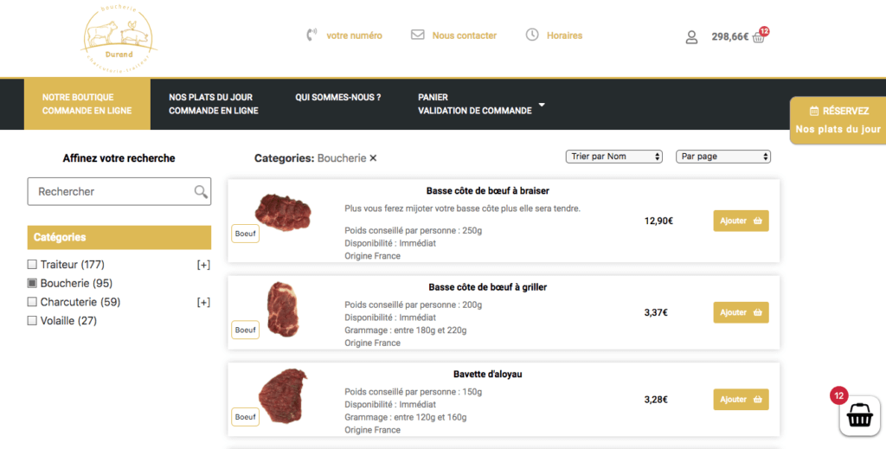Click the 298,66€ cart total

pos(729,36)
